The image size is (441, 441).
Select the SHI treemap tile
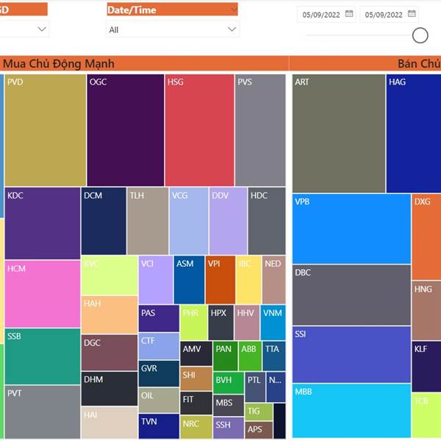click(196, 379)
